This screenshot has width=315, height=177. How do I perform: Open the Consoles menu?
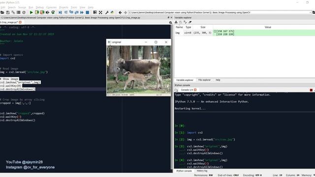point(51,7)
